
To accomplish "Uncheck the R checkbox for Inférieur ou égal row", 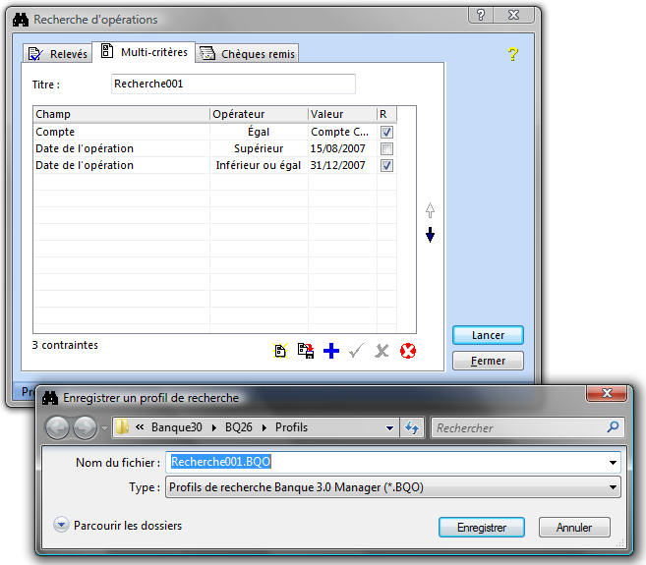I will pyautogui.click(x=387, y=165).
